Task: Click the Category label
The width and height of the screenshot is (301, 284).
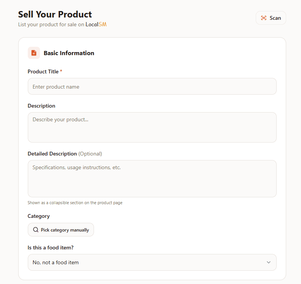Action: [39, 216]
